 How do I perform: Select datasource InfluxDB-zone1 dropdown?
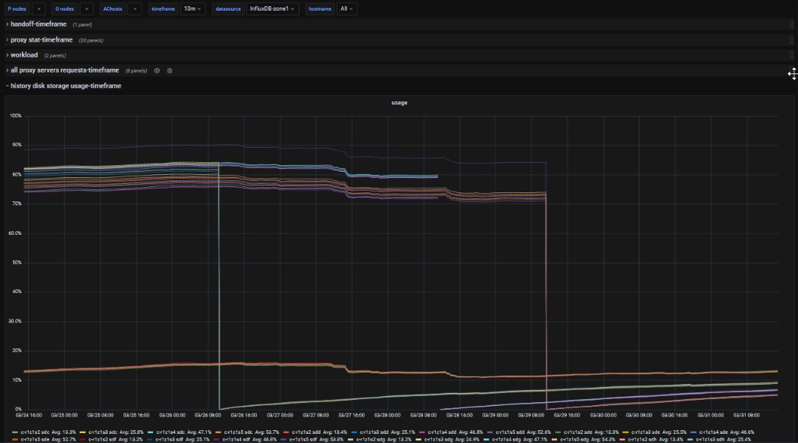(273, 9)
